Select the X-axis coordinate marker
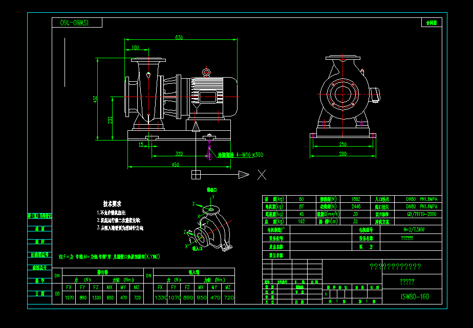 coord(262,175)
